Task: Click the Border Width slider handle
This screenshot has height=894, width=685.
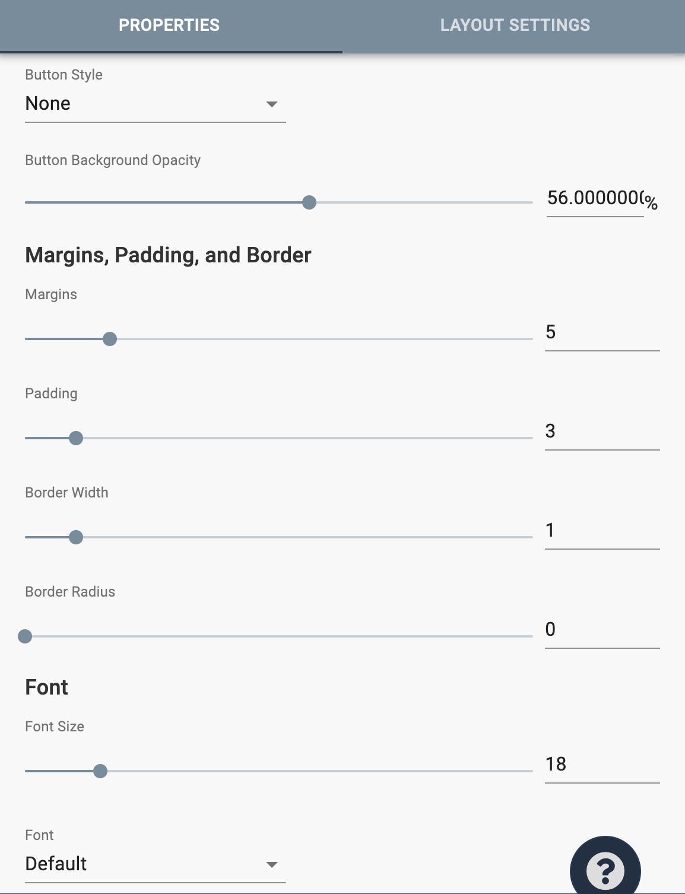Action: pyautogui.click(x=76, y=537)
